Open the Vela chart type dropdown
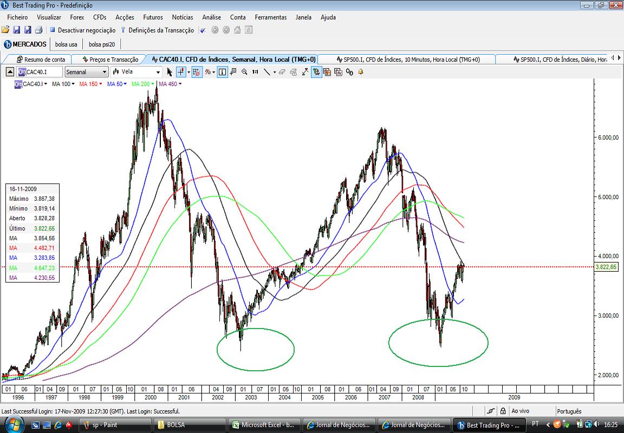Viewport: 624px width, 433px height. click(136, 72)
